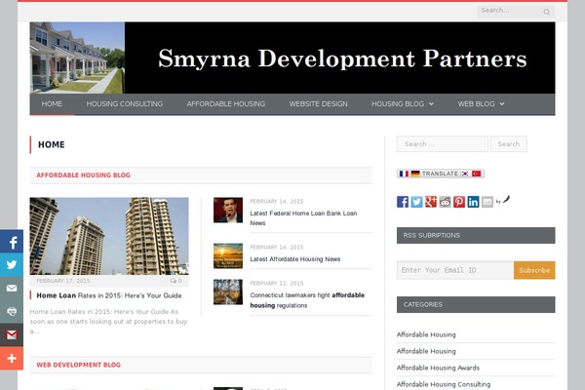The width and height of the screenshot is (585, 390).
Task: Click the Twitter icon in the right social row
Action: [416, 202]
